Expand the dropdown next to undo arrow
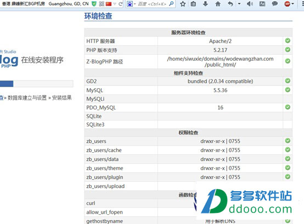 (x=239, y=4)
